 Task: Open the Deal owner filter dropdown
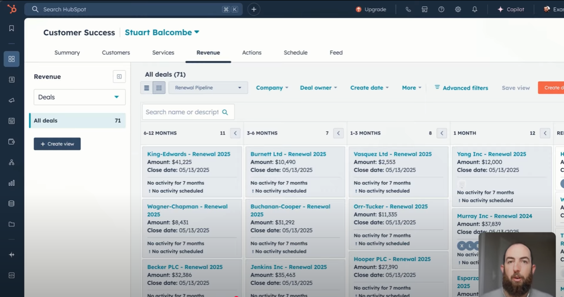(318, 88)
